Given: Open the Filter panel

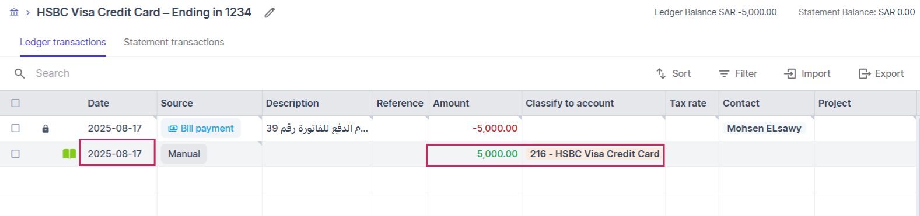Looking at the screenshot, I should (x=738, y=73).
